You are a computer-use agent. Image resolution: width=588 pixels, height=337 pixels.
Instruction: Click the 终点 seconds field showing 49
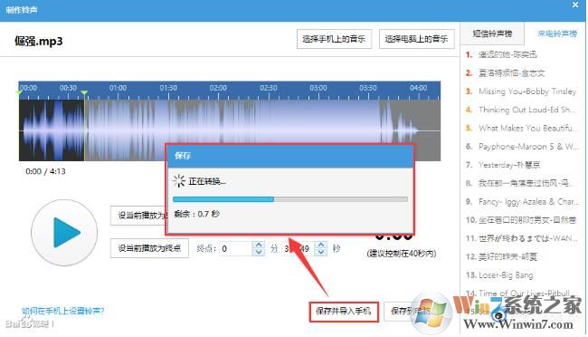point(299,249)
